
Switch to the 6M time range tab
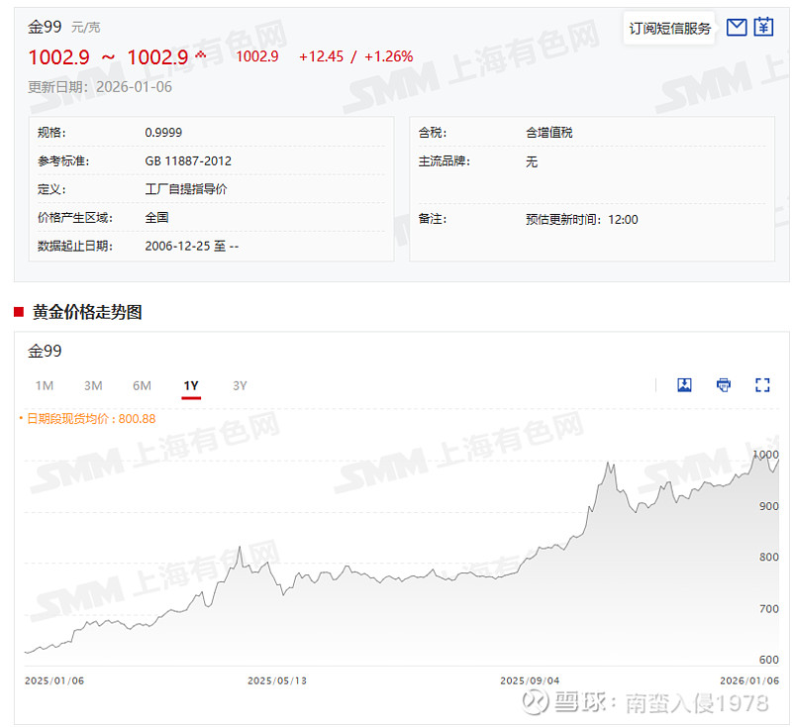pos(142,385)
